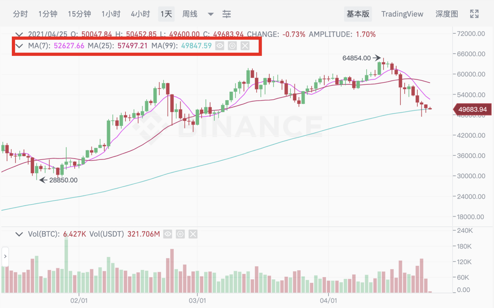Image resolution: width=494 pixels, height=308 pixels.
Task: Click the current price label 49683.94
Action: click(x=472, y=109)
